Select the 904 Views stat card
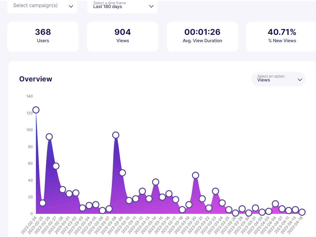Image resolution: width=316 pixels, height=237 pixels. click(x=122, y=37)
